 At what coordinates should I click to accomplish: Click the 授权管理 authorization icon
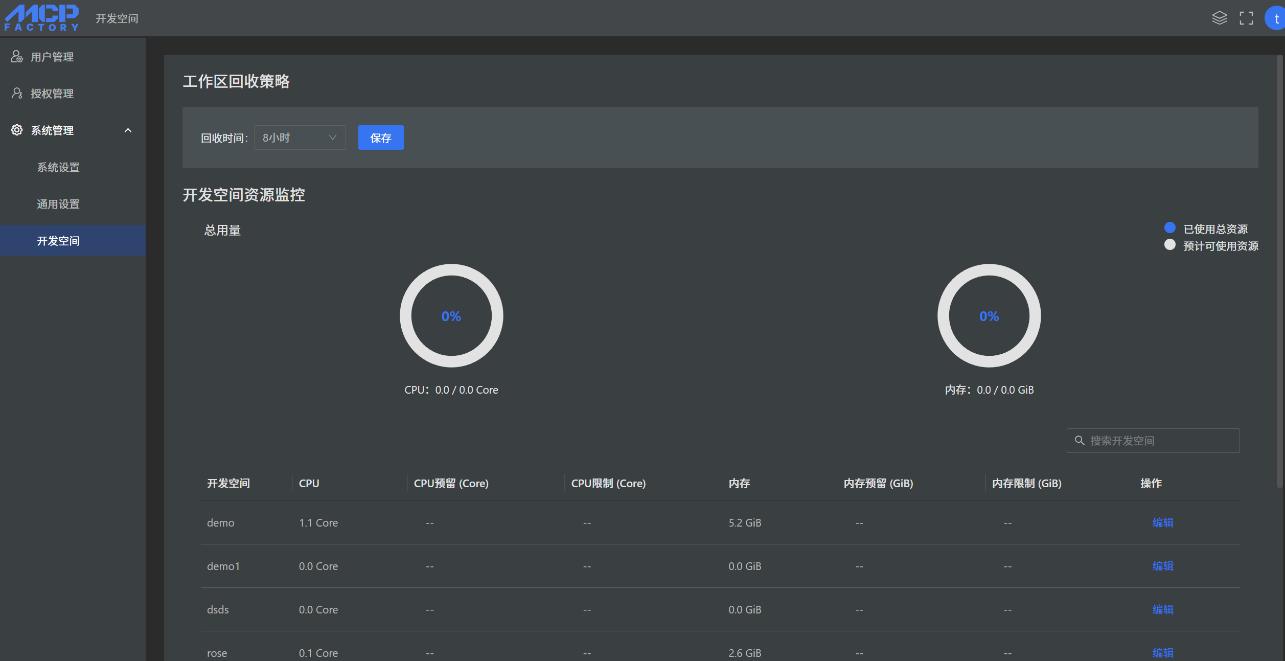tap(16, 94)
